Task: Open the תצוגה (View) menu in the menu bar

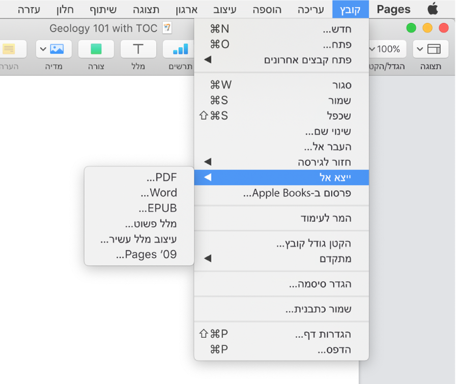Action: tap(146, 10)
